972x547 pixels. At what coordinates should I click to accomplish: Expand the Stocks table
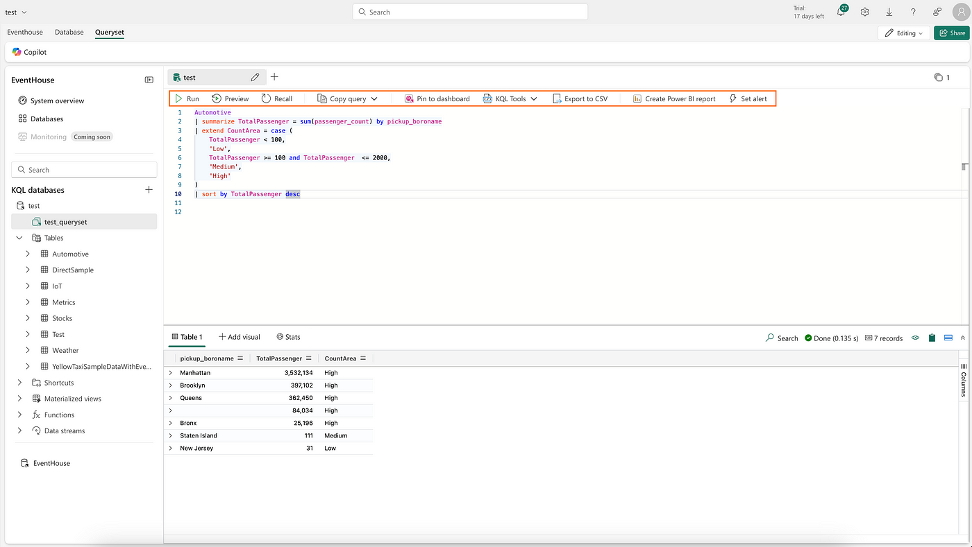click(28, 318)
